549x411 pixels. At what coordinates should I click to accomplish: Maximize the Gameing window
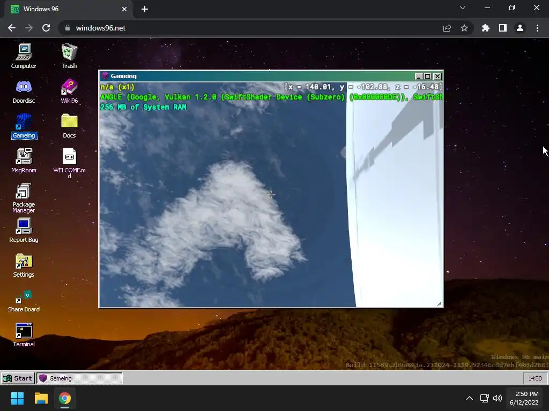(x=427, y=76)
